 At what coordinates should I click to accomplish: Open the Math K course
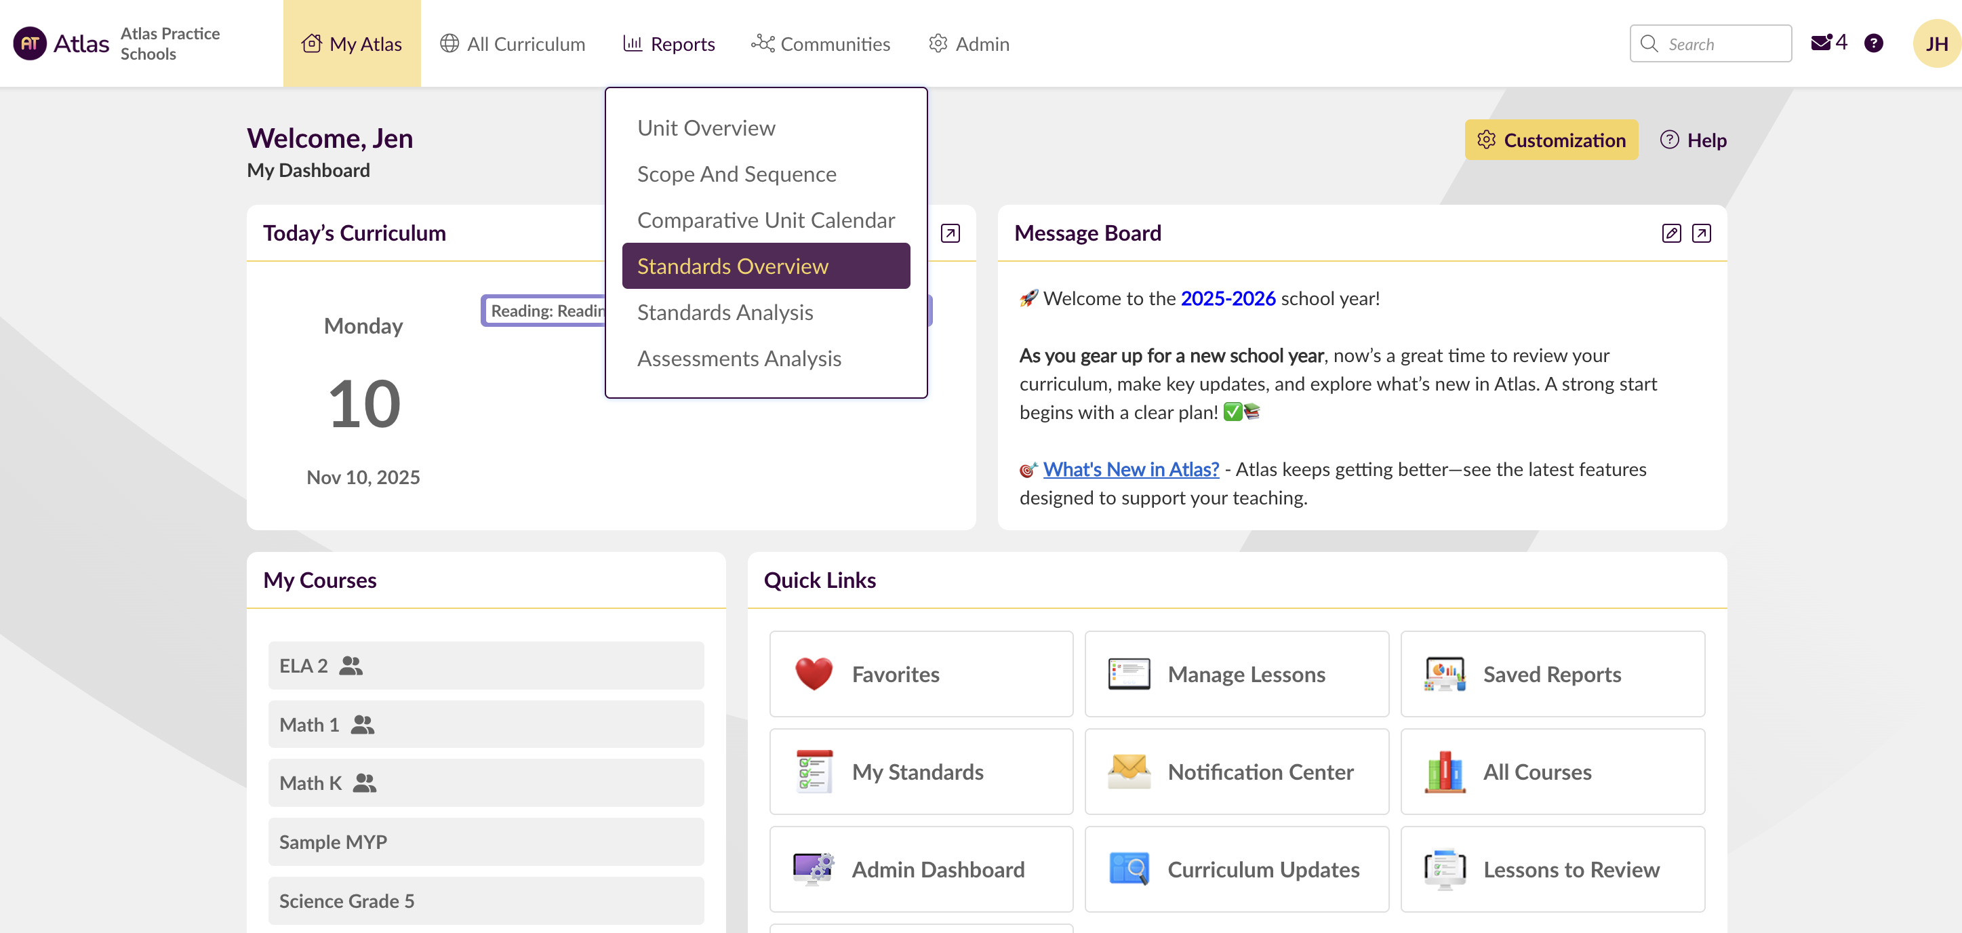click(x=310, y=783)
